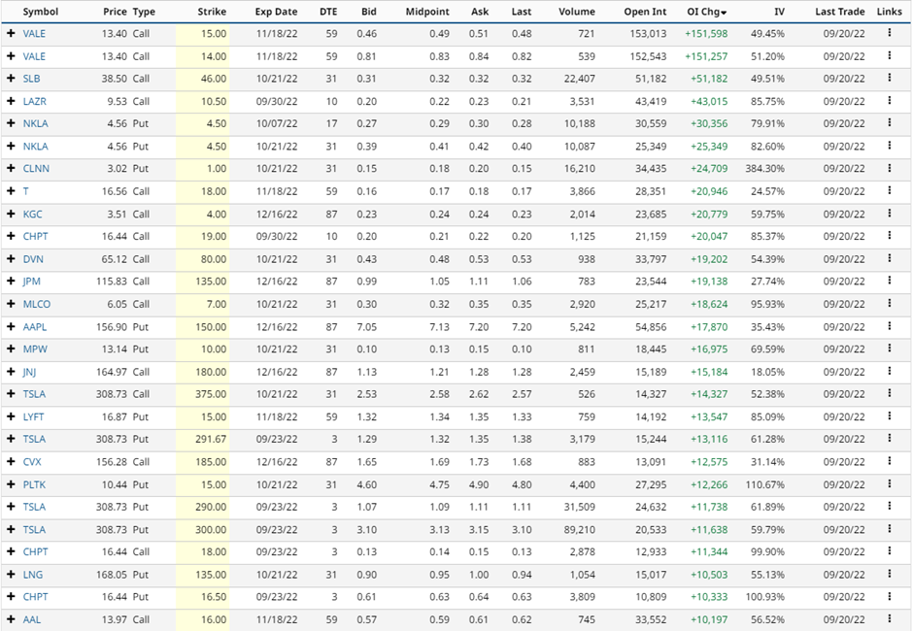The image size is (913, 631).
Task: Open links menu for KGC row
Action: coord(889,213)
